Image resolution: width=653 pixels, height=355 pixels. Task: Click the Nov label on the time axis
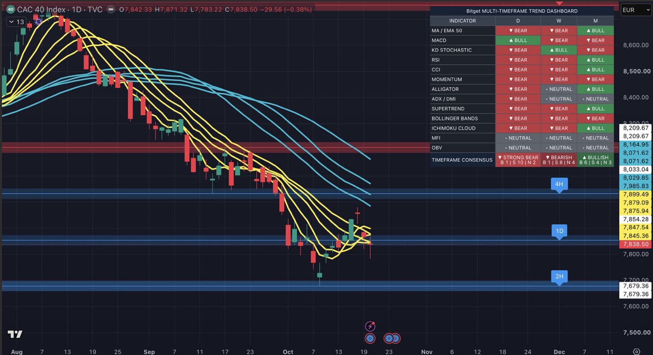(426, 351)
